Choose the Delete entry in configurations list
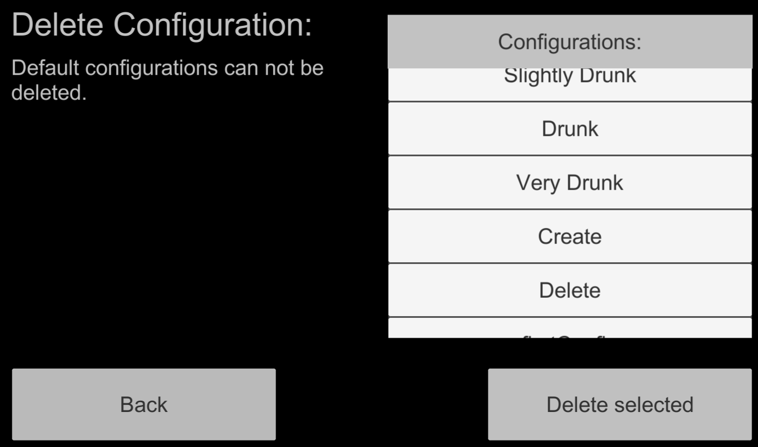758x447 pixels. 570,290
